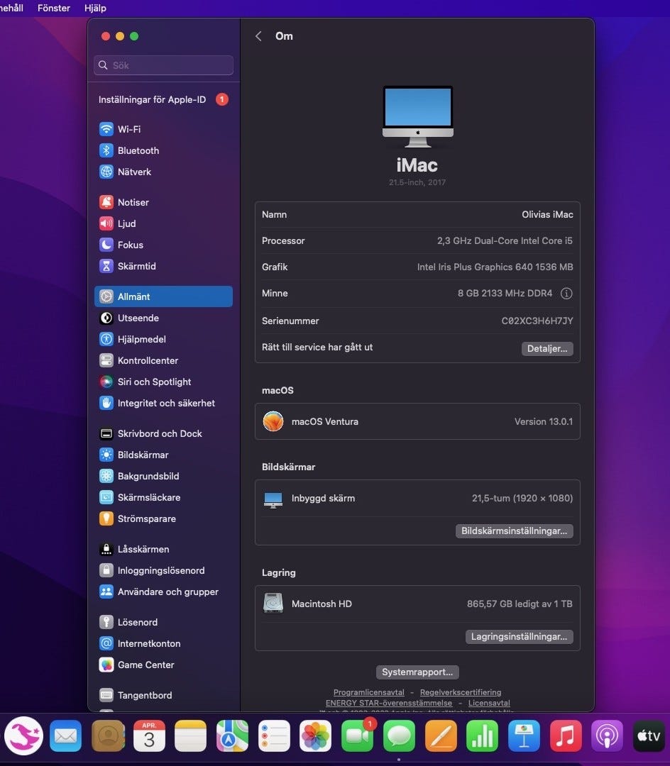Open the Hjälp menu
Image resolution: width=670 pixels, height=766 pixels.
[x=95, y=8]
